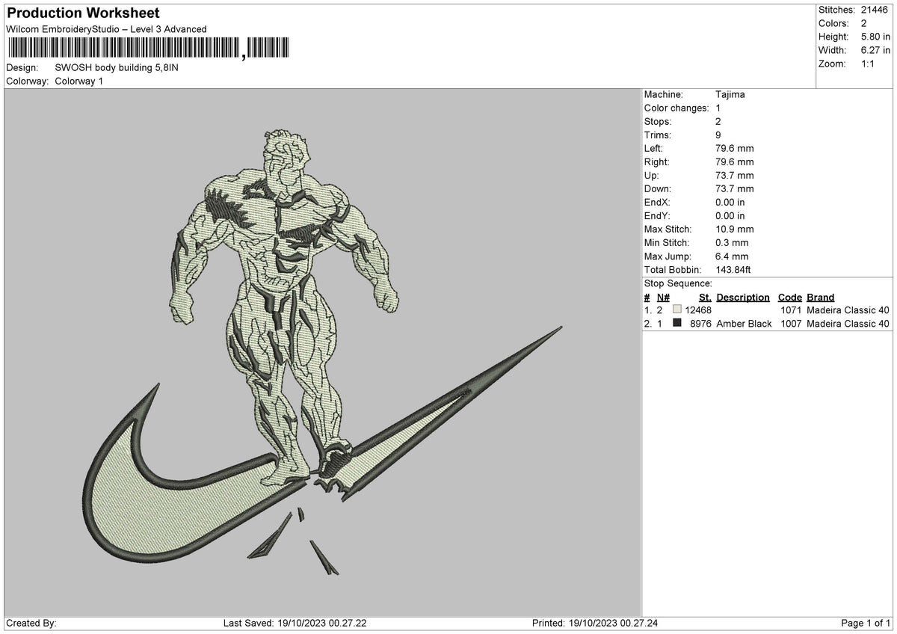Select thread code 1007
897x634 pixels.
[791, 324]
